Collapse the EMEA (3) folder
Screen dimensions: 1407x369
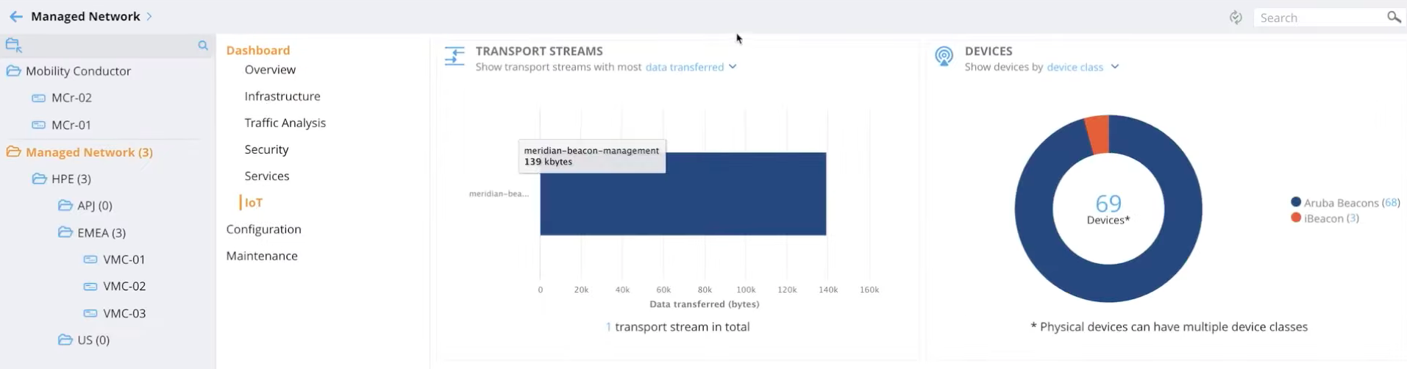click(65, 232)
